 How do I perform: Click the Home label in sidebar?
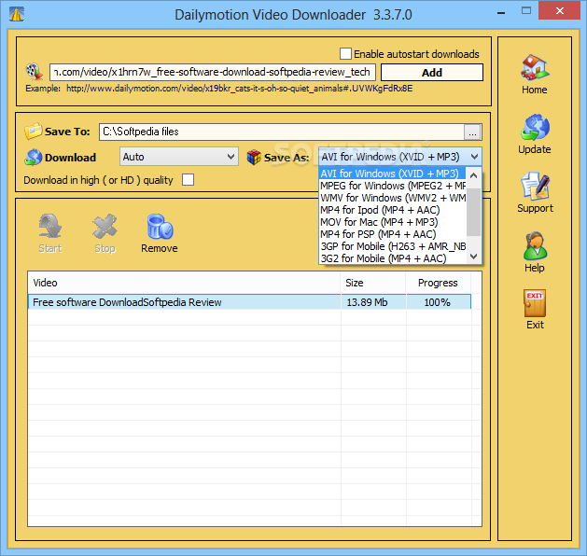[x=535, y=90]
